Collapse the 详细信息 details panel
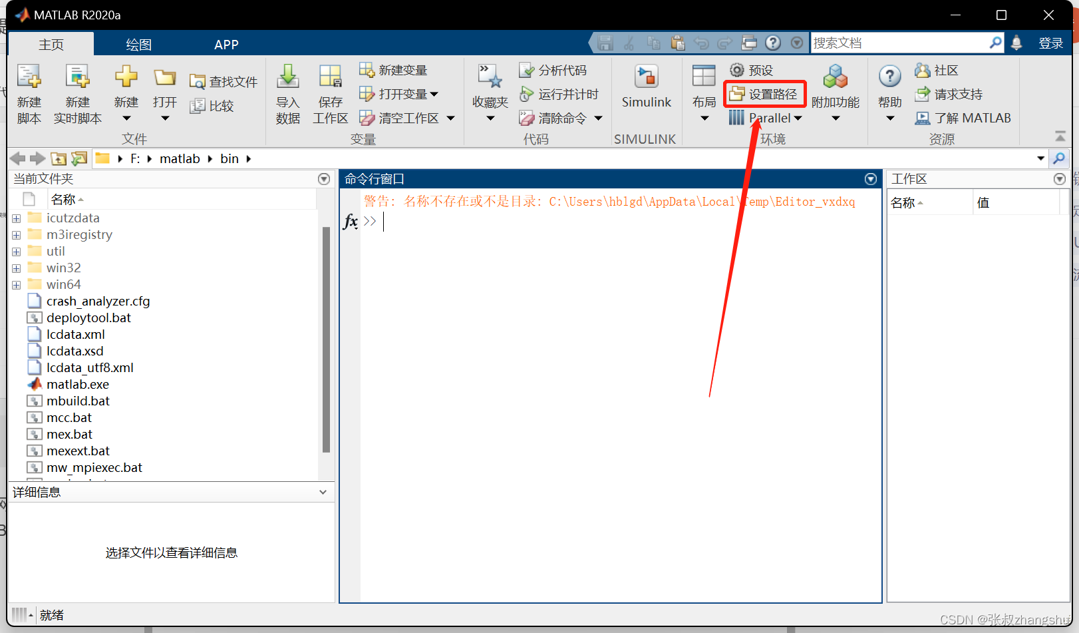The height and width of the screenshot is (633, 1079). [323, 492]
